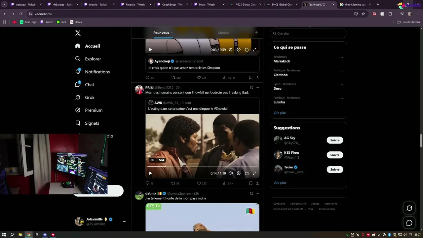Open the Kick bookmark
This screenshot has width=423, height=238.
coord(61,22)
